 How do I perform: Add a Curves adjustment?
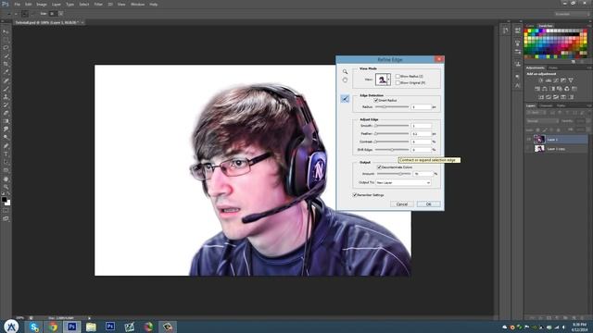556,80
